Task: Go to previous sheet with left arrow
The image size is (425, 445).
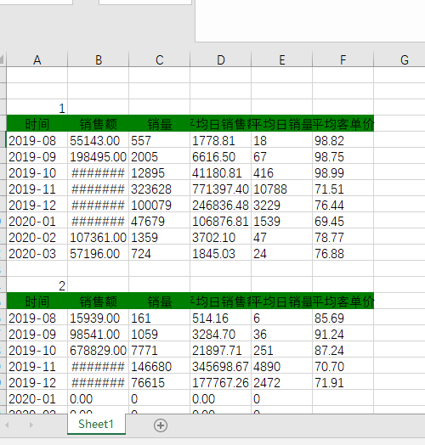Action: pyautogui.click(x=7, y=425)
